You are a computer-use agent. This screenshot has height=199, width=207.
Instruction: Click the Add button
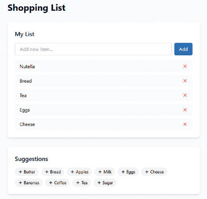(x=183, y=49)
